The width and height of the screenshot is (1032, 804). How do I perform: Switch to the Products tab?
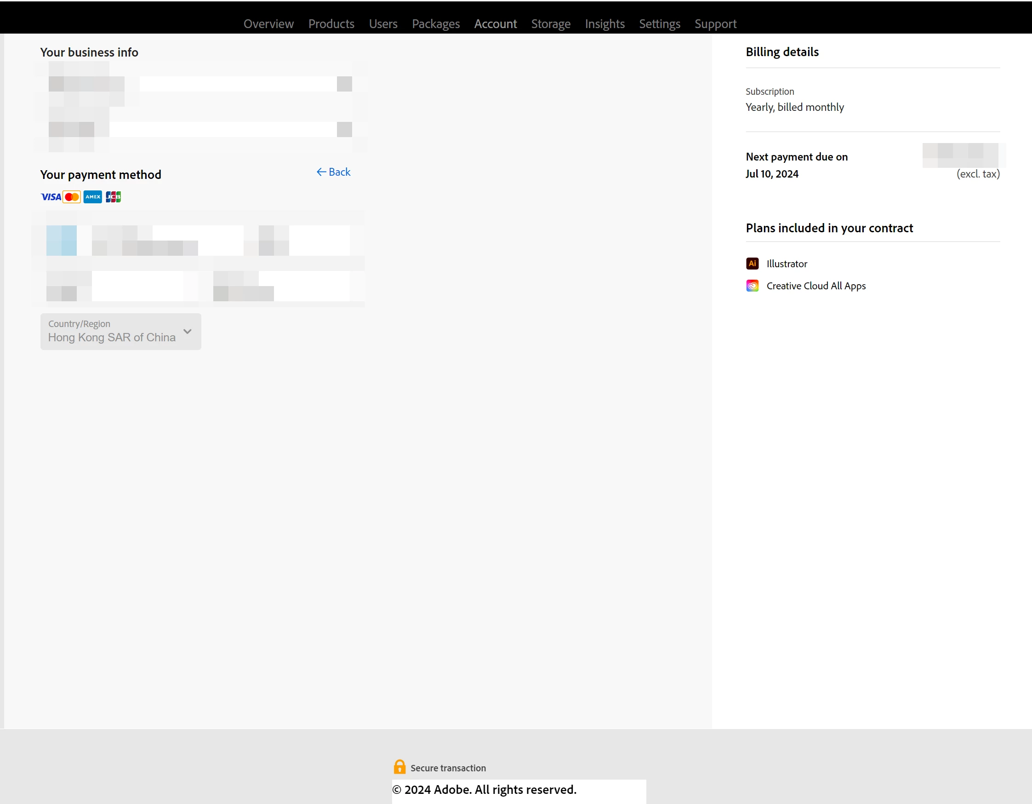331,24
